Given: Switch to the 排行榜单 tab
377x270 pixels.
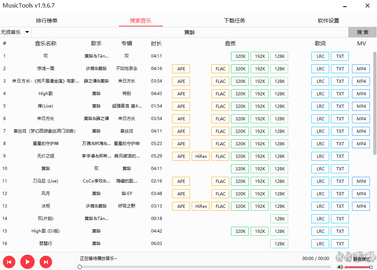Looking at the screenshot, I should pyautogui.click(x=47, y=20).
